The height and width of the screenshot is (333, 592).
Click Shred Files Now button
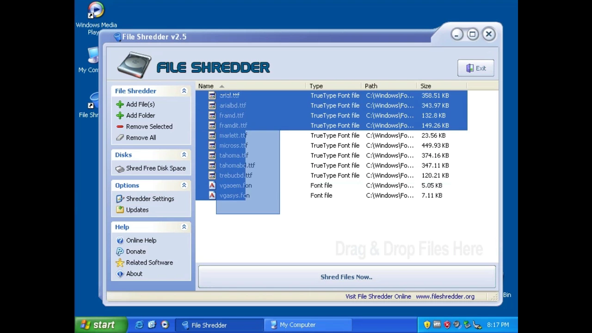point(346,277)
